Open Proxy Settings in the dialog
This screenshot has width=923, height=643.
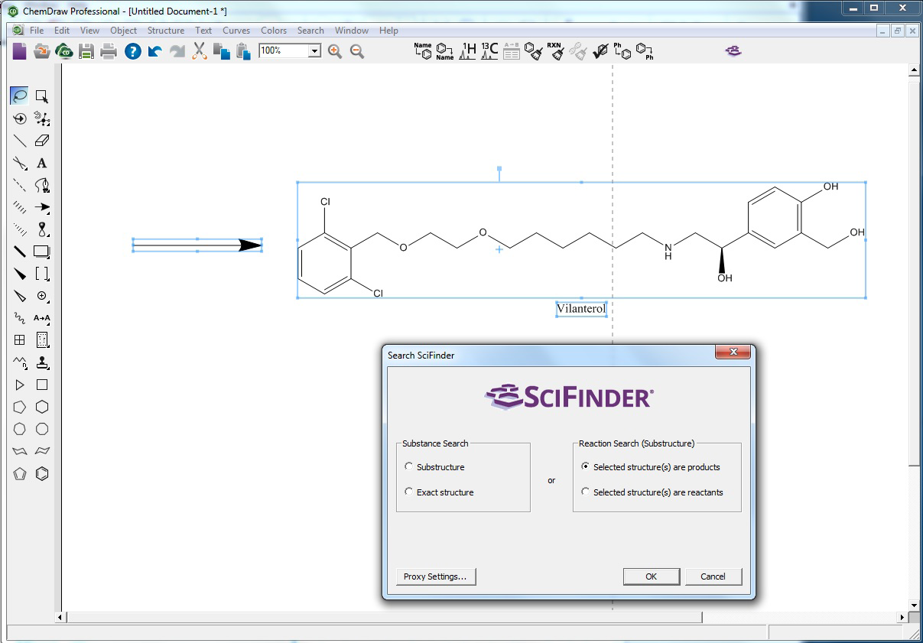tap(435, 576)
